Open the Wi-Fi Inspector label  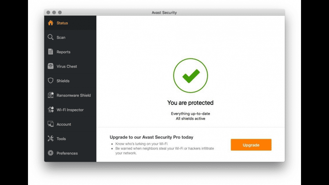tap(70, 110)
